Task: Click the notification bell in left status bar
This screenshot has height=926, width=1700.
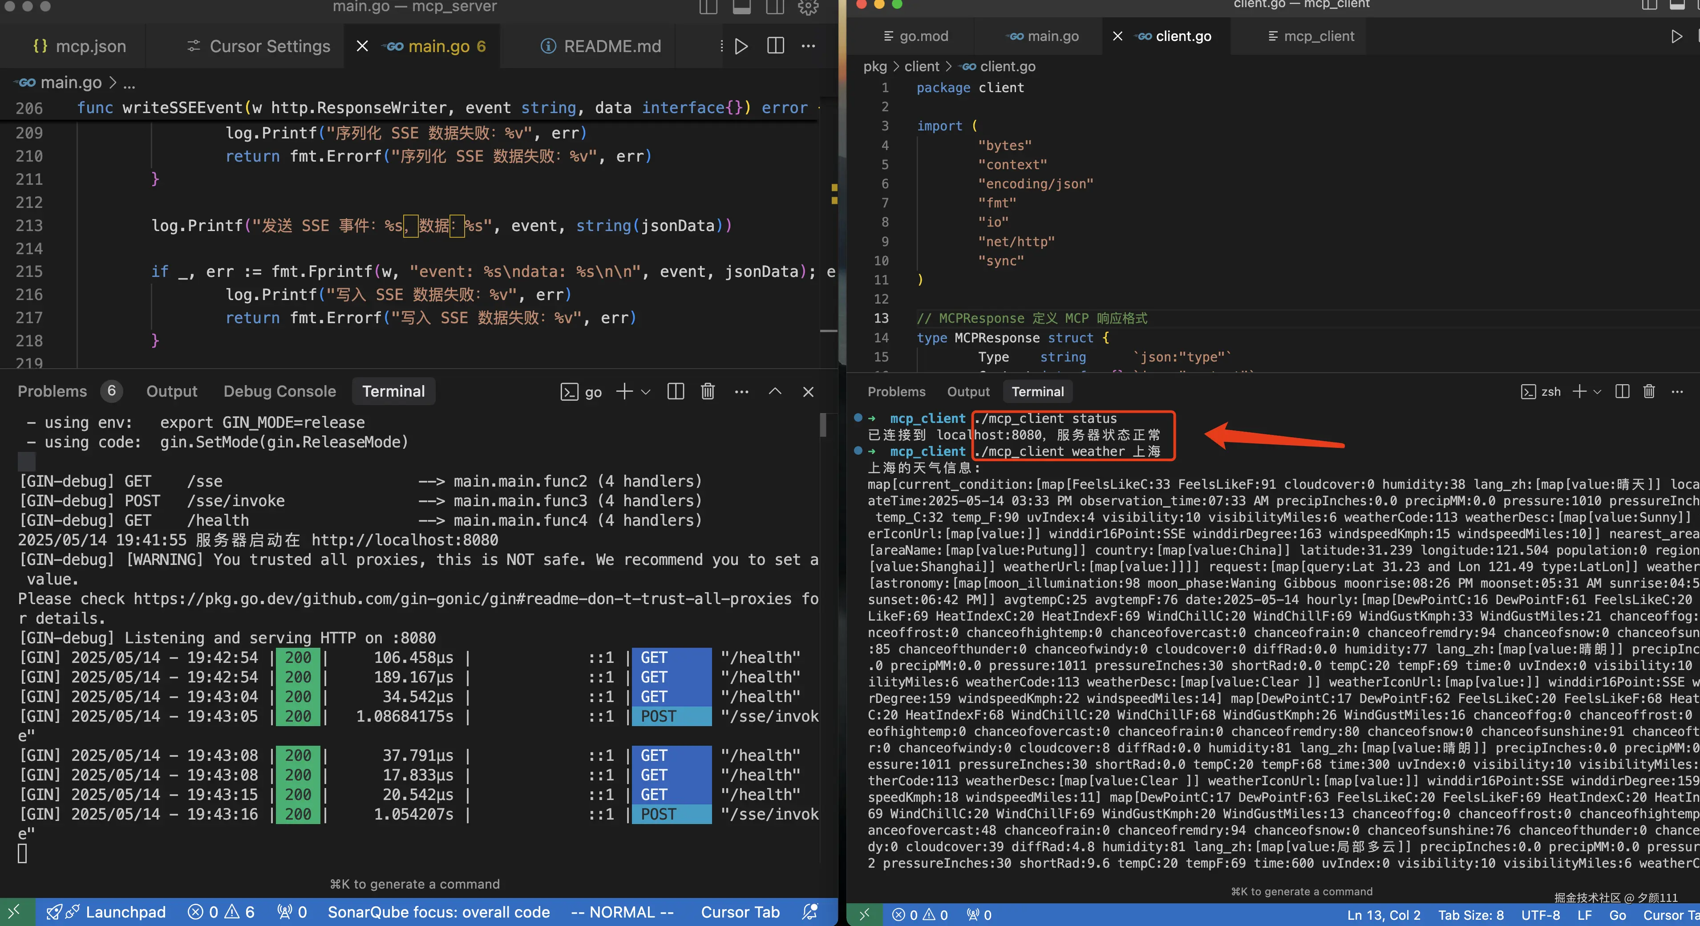Action: pos(810,911)
